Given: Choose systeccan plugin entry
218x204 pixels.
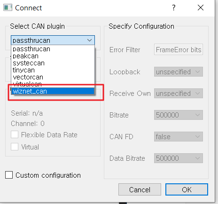Looking at the screenshot, I should tap(53, 63).
